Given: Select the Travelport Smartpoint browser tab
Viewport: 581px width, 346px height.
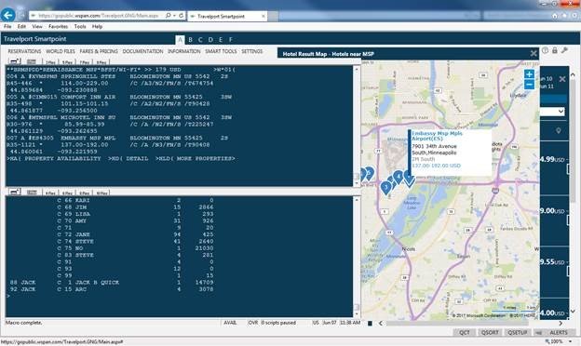Looking at the screenshot, I should (x=227, y=17).
